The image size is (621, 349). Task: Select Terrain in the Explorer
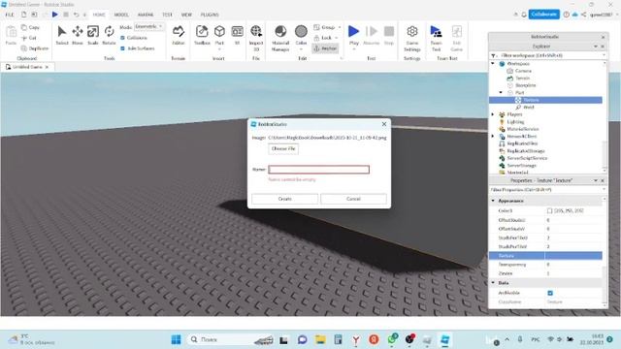pyautogui.click(x=522, y=78)
